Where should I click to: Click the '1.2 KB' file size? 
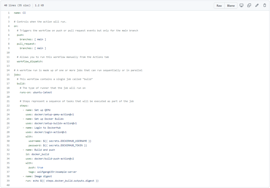click(x=39, y=5)
